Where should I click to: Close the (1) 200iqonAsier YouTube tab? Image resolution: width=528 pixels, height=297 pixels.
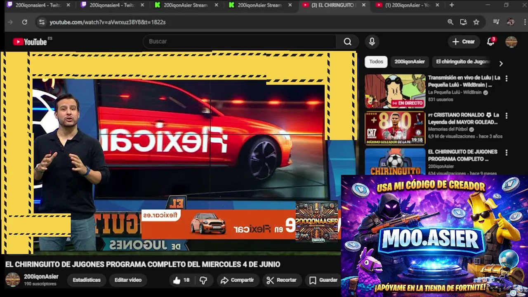pyautogui.click(x=437, y=5)
